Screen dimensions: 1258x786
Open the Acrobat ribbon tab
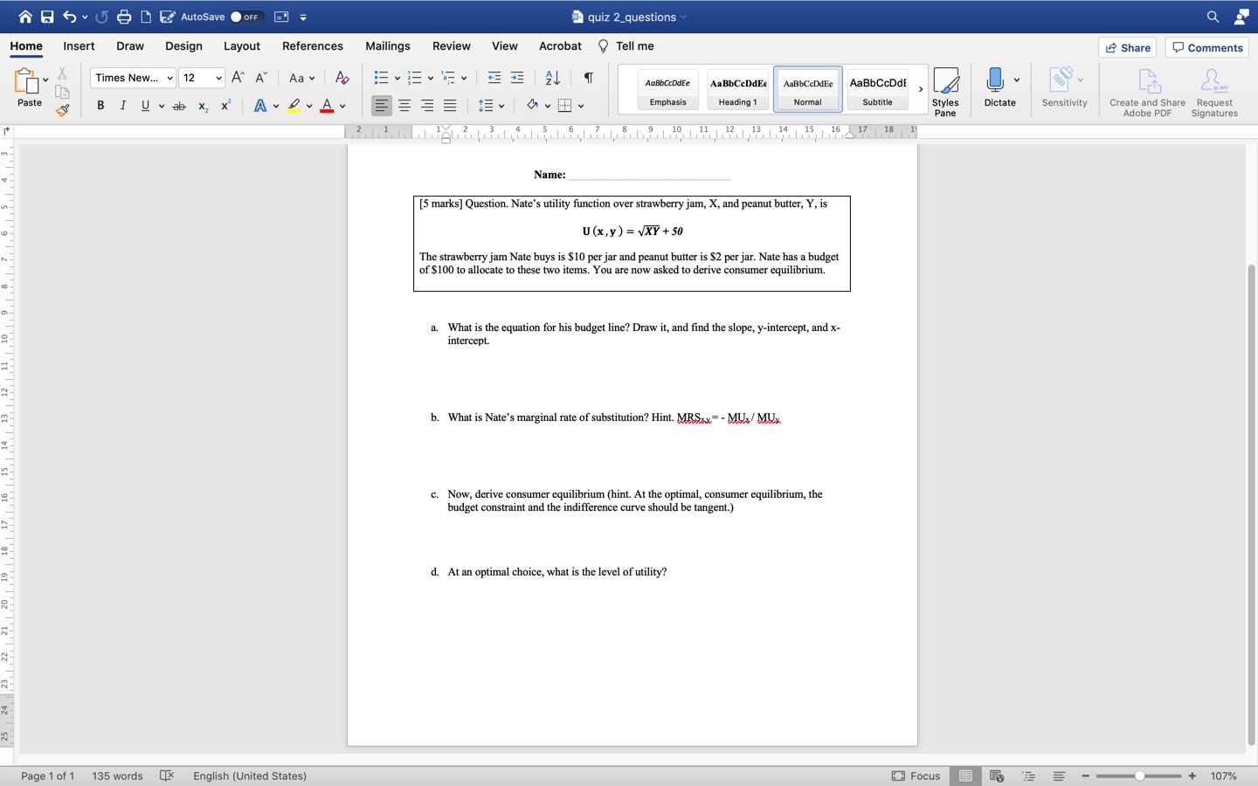(560, 46)
